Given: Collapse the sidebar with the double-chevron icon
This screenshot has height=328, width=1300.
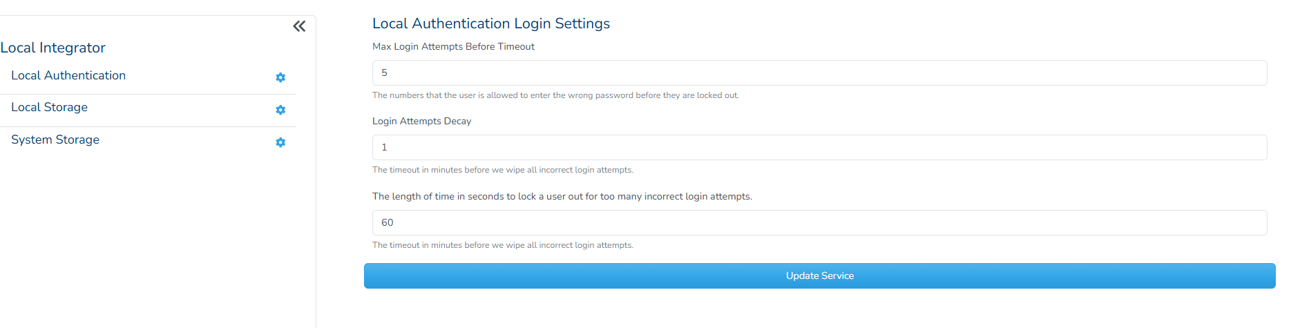Looking at the screenshot, I should pos(299,26).
